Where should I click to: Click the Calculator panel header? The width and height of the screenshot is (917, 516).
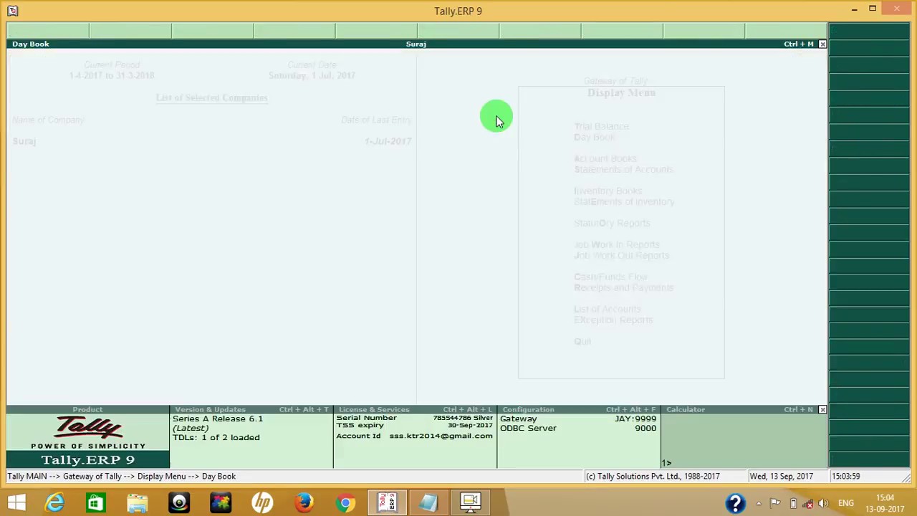click(739, 410)
